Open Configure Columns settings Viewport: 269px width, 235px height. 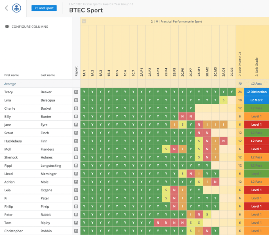30,27
